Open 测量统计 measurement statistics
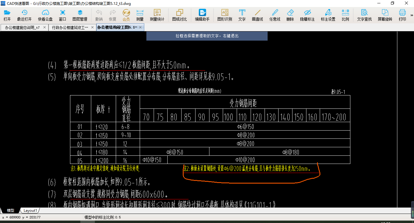The height and width of the screenshot is (223, 414). pos(157,15)
